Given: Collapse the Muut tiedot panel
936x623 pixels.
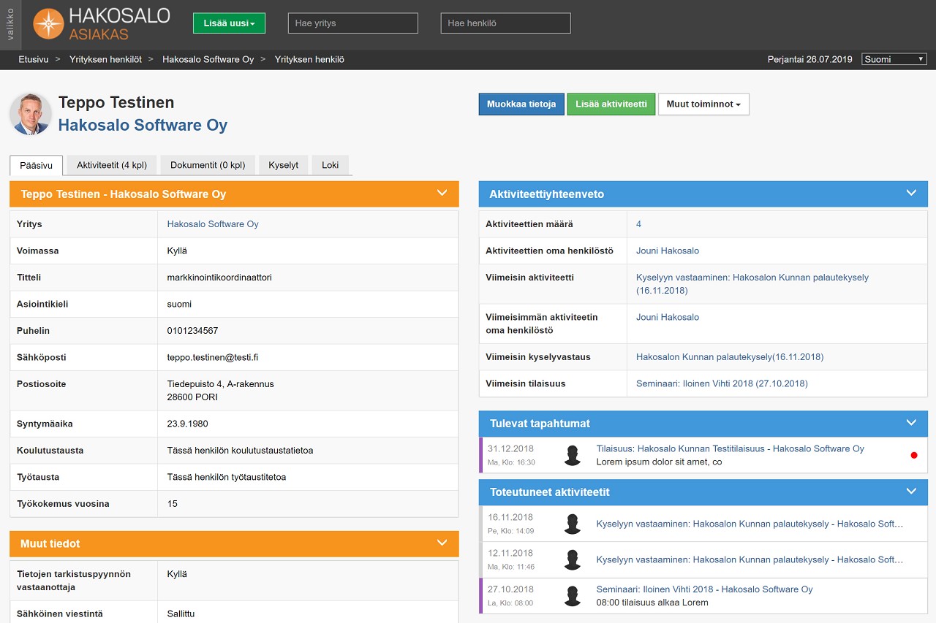Looking at the screenshot, I should pyautogui.click(x=442, y=543).
